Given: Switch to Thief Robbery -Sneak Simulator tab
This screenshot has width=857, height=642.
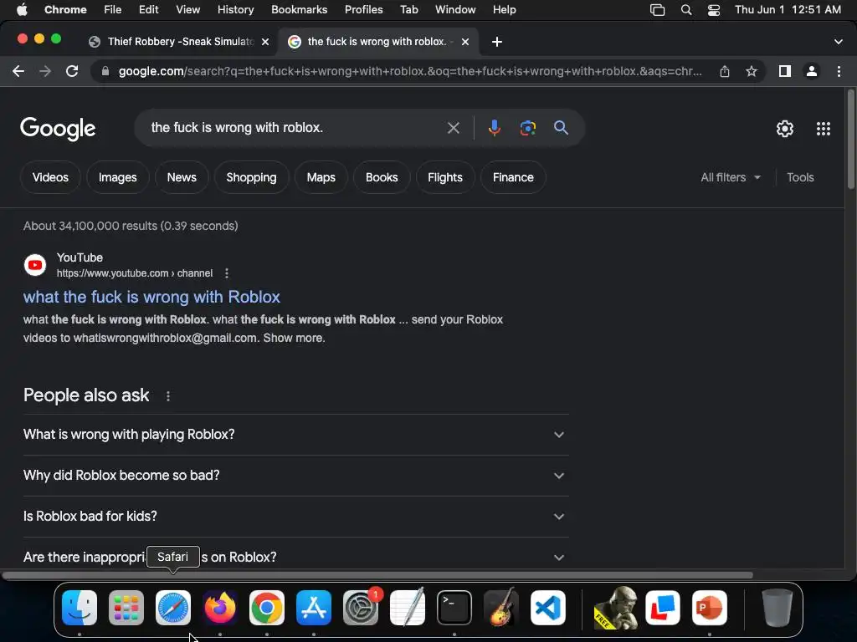Looking at the screenshot, I should (x=179, y=42).
